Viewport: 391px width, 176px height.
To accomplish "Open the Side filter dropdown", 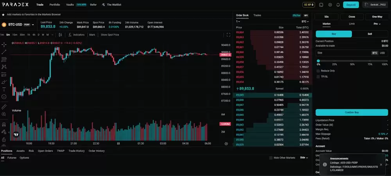I will [304, 158].
